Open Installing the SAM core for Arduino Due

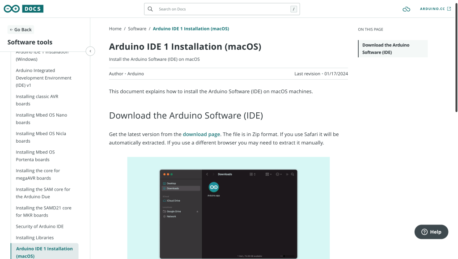[43, 193]
